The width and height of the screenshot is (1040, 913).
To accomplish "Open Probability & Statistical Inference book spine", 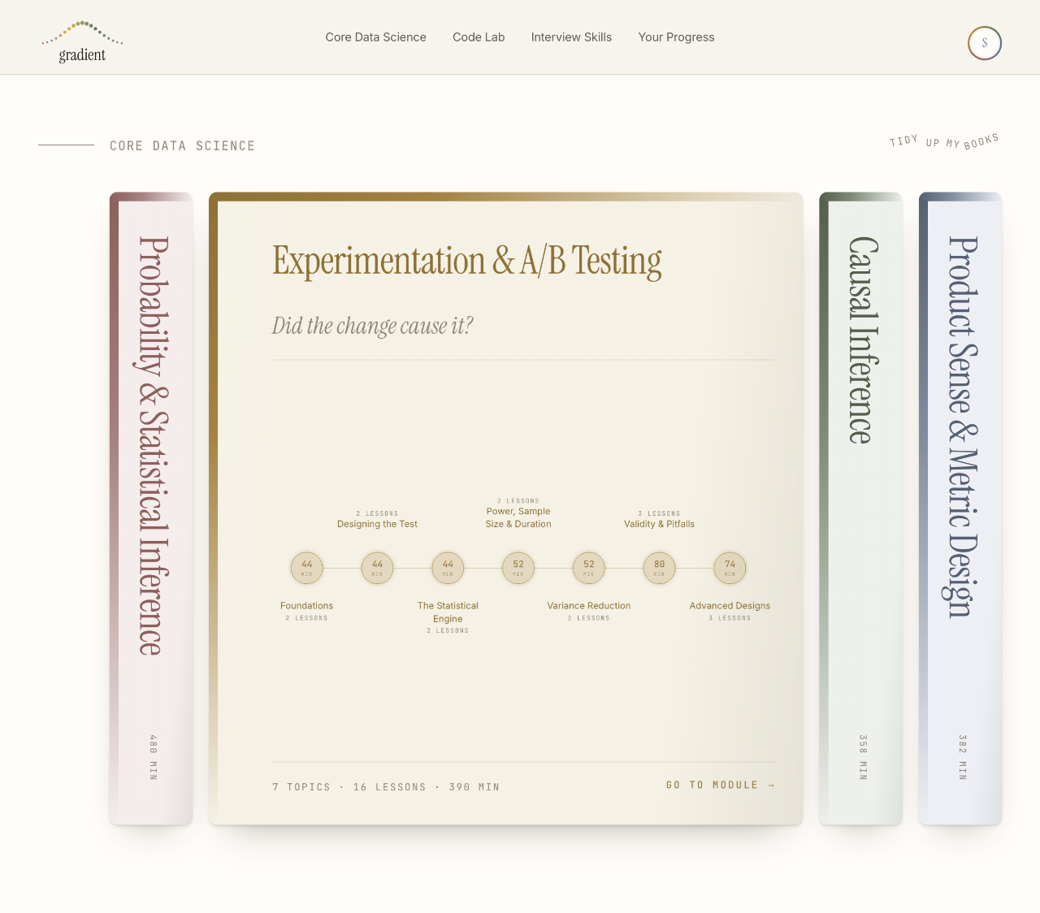I will (151, 508).
